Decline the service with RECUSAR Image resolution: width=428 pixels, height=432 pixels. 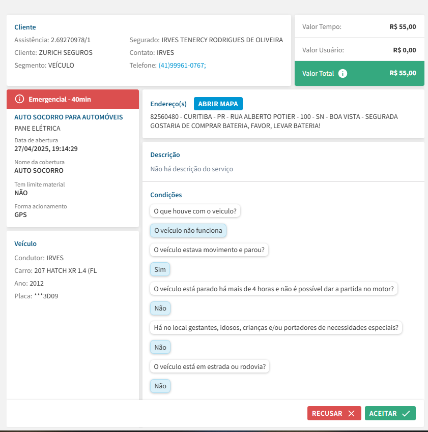[x=334, y=414]
